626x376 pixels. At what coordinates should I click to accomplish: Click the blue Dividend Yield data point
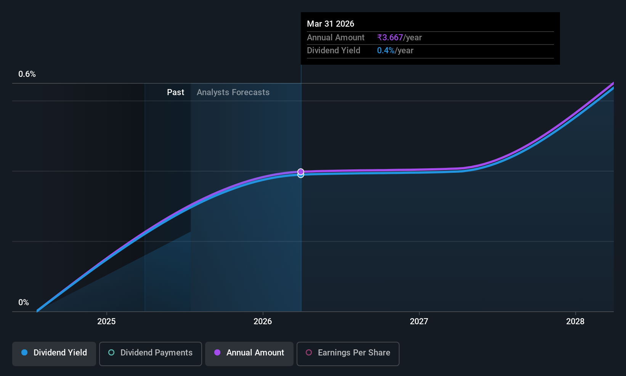click(301, 175)
